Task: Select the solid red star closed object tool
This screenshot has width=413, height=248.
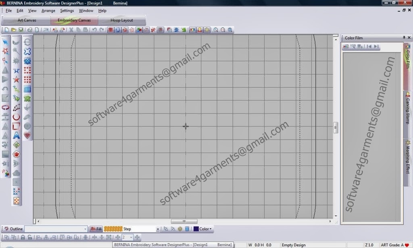Action: pyautogui.click(x=16, y=79)
